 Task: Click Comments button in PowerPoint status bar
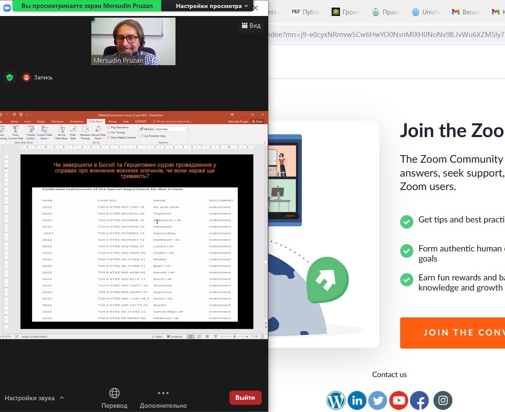point(175,337)
